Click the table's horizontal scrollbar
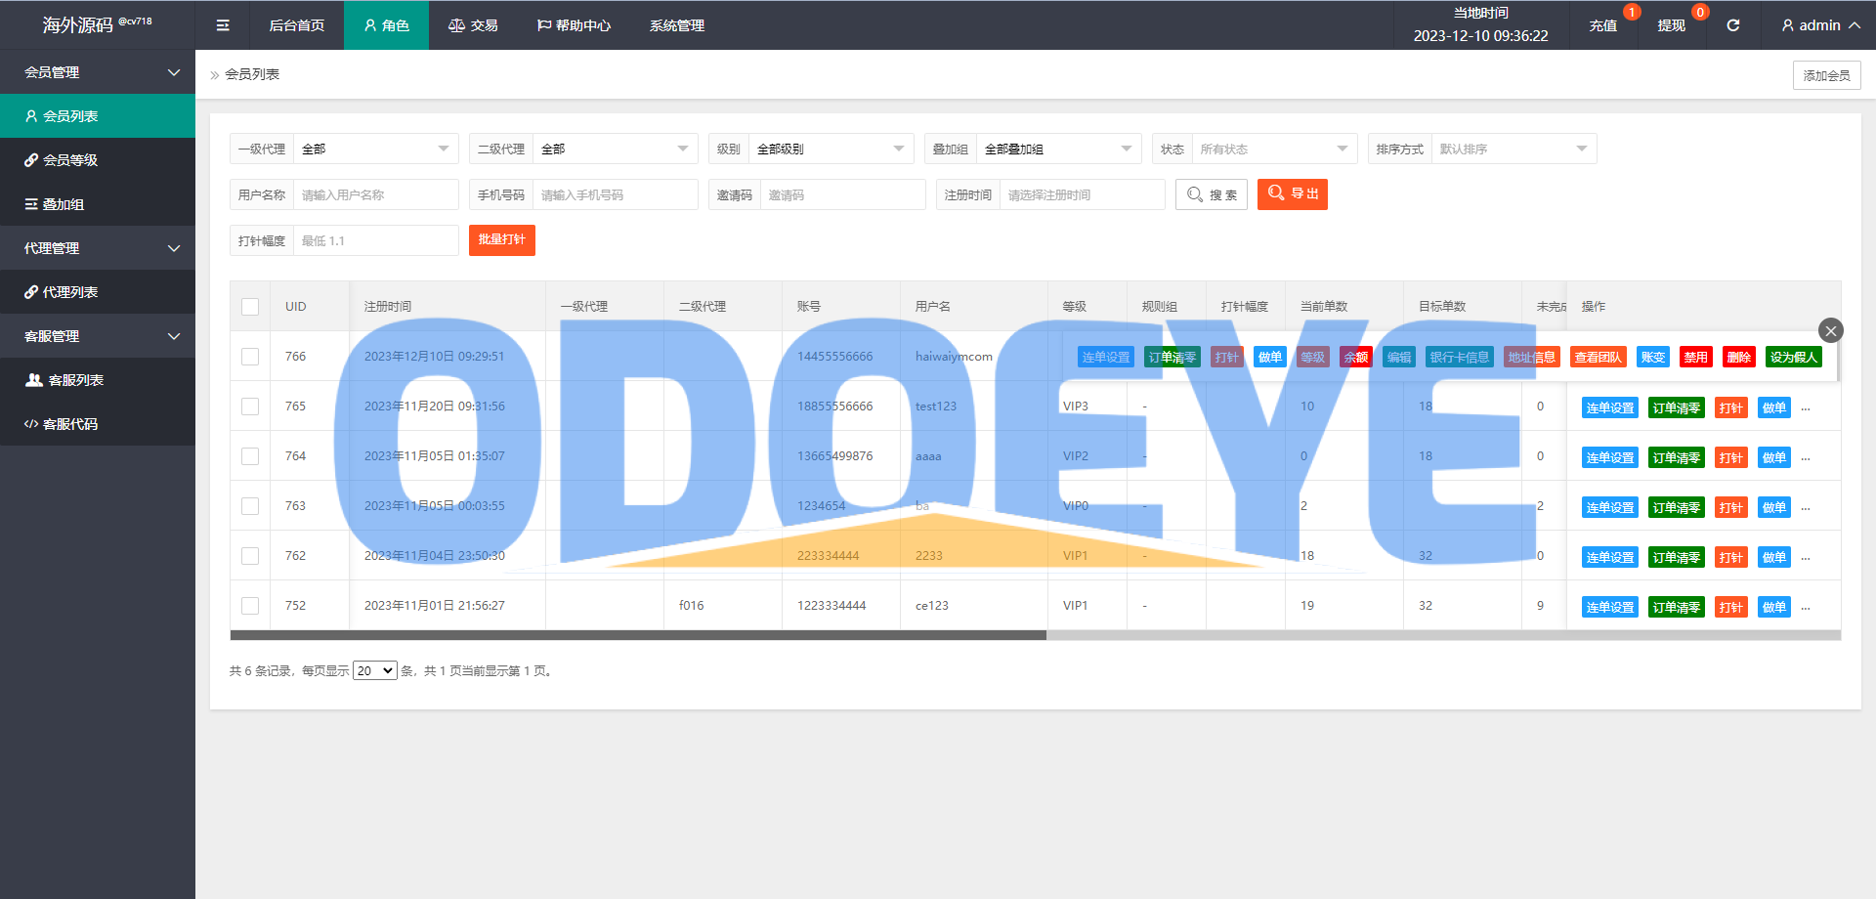The height and width of the screenshot is (899, 1876). (x=638, y=635)
